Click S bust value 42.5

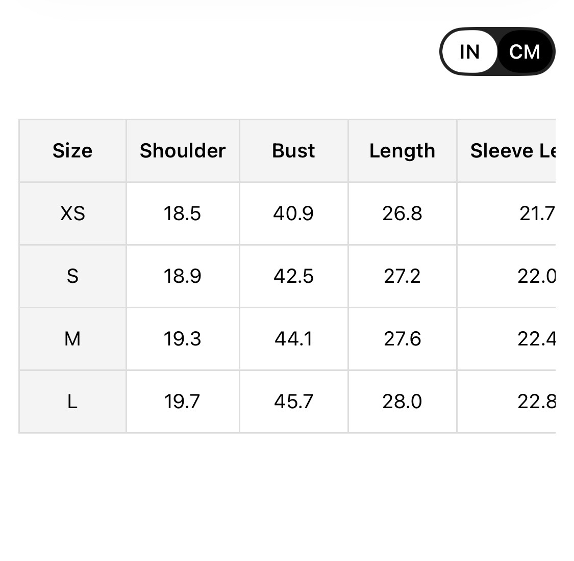[x=293, y=276]
